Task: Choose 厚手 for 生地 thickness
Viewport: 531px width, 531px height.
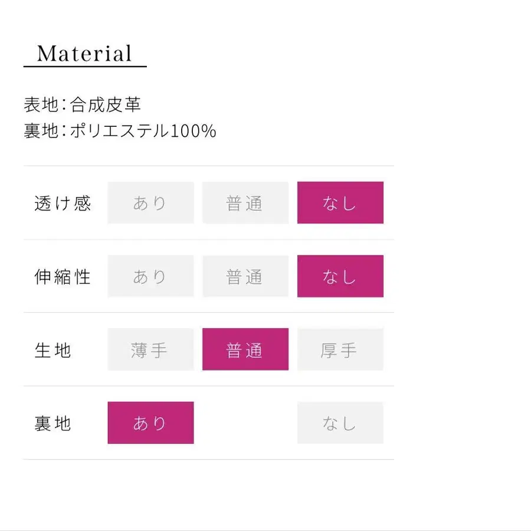Action: (340, 349)
